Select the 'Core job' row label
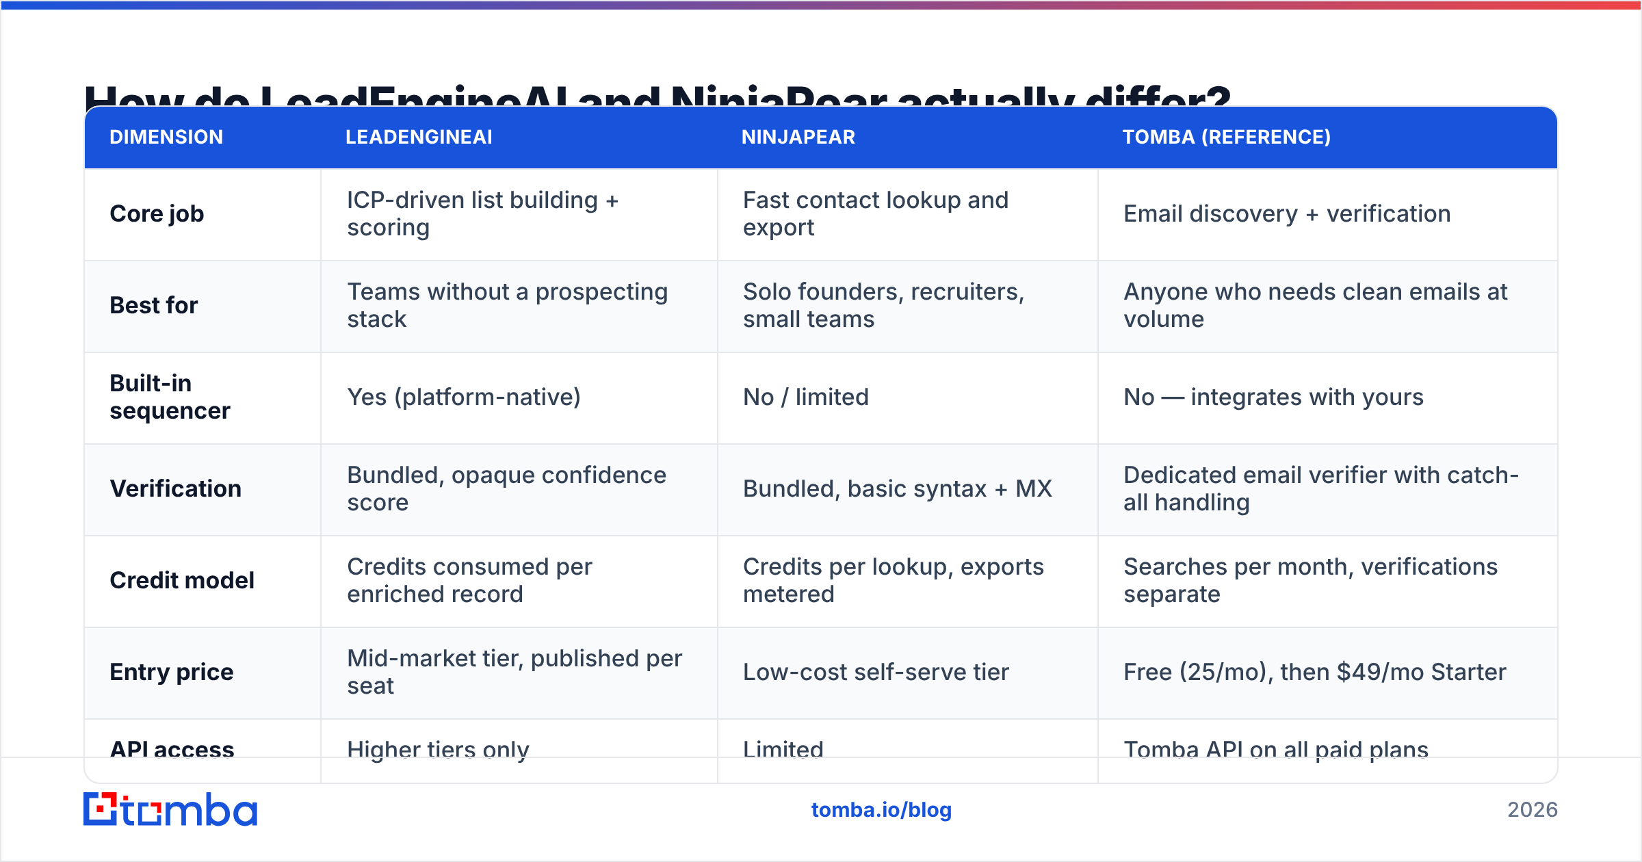 (x=157, y=213)
